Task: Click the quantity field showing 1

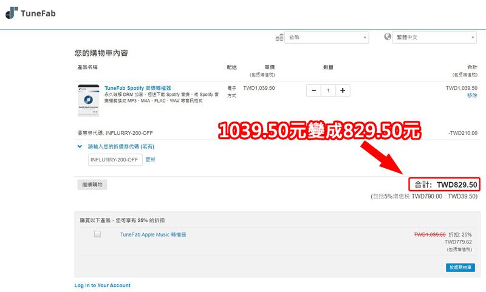Action: [x=328, y=90]
